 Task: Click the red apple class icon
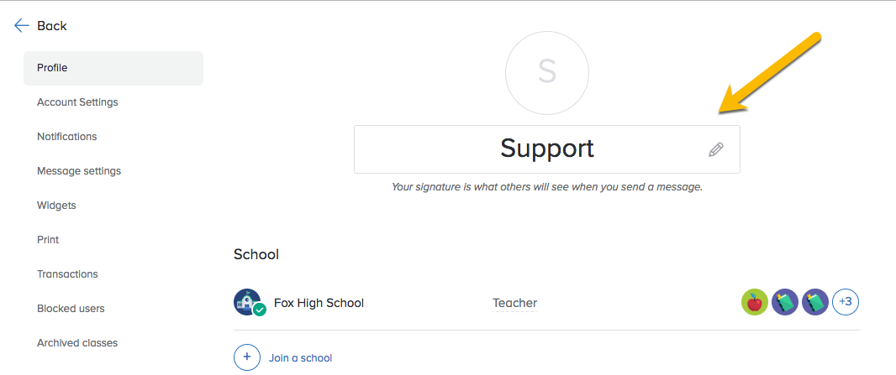tap(755, 303)
